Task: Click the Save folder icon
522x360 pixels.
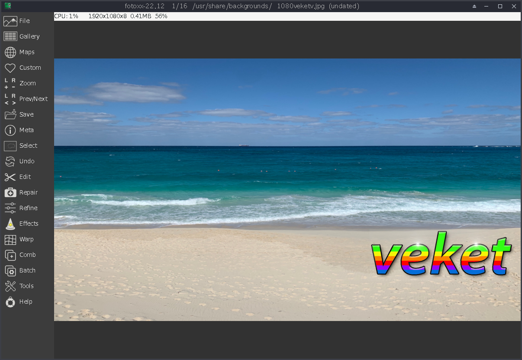Action: click(10, 114)
